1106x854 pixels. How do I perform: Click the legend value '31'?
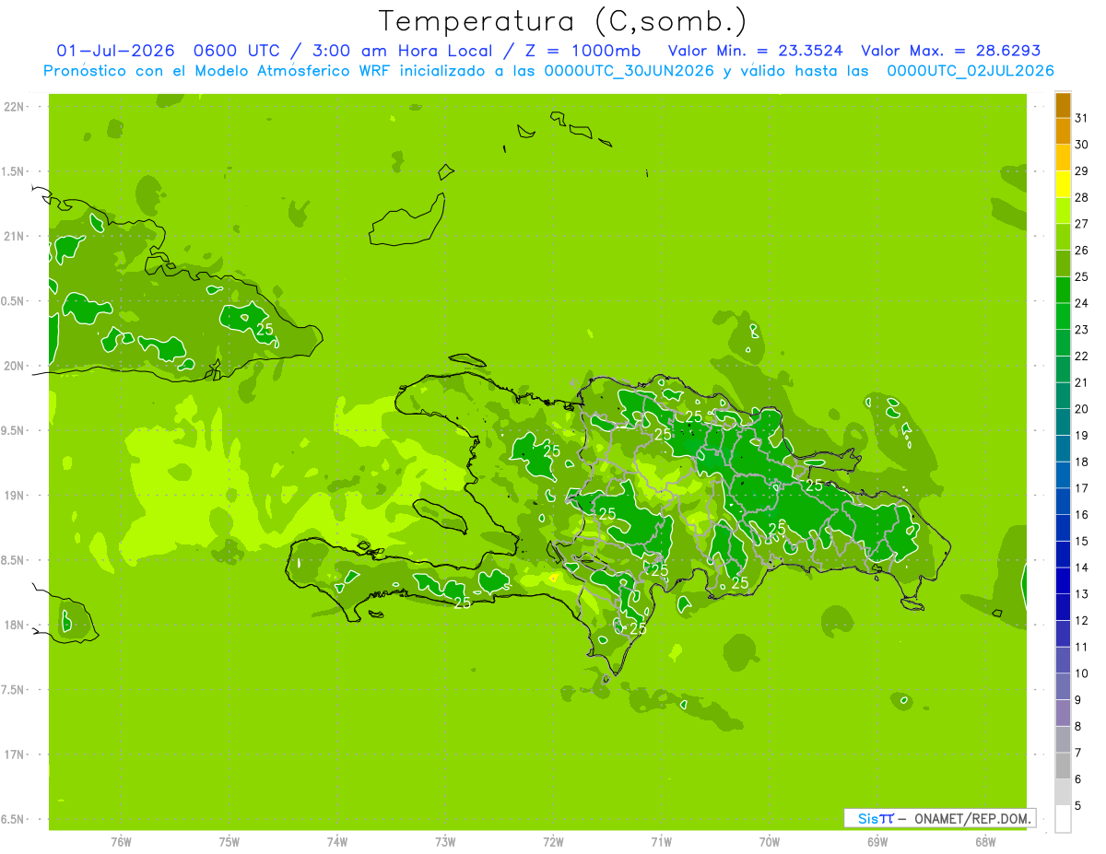pyautogui.click(x=1082, y=118)
